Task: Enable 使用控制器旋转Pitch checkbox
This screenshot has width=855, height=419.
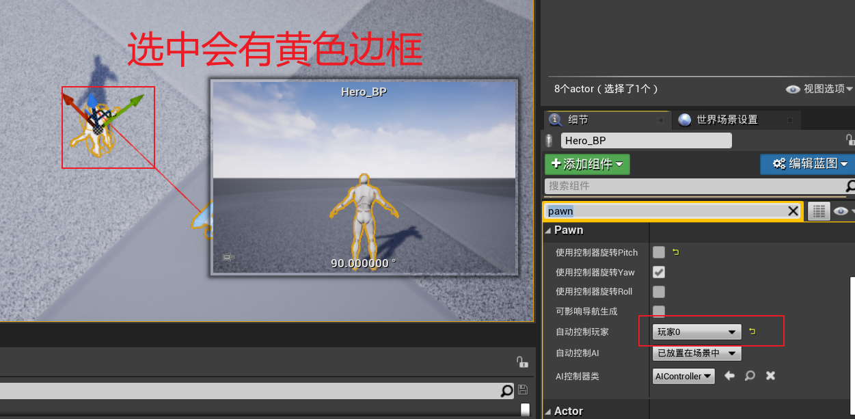Action: coord(659,252)
